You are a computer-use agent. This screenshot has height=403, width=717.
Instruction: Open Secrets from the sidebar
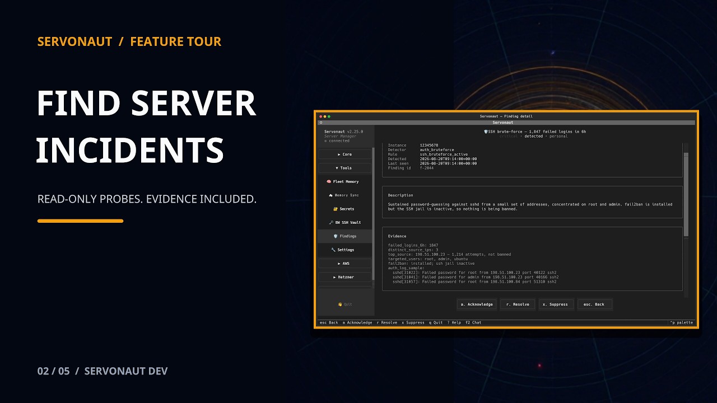344,209
